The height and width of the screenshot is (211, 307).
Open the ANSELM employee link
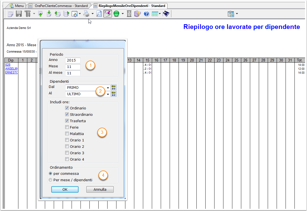pyautogui.click(x=11, y=69)
